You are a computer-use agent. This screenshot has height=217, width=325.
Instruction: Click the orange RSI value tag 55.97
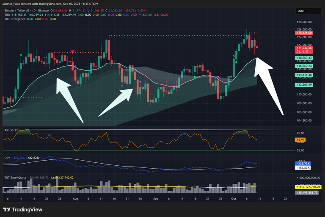[x=301, y=139]
